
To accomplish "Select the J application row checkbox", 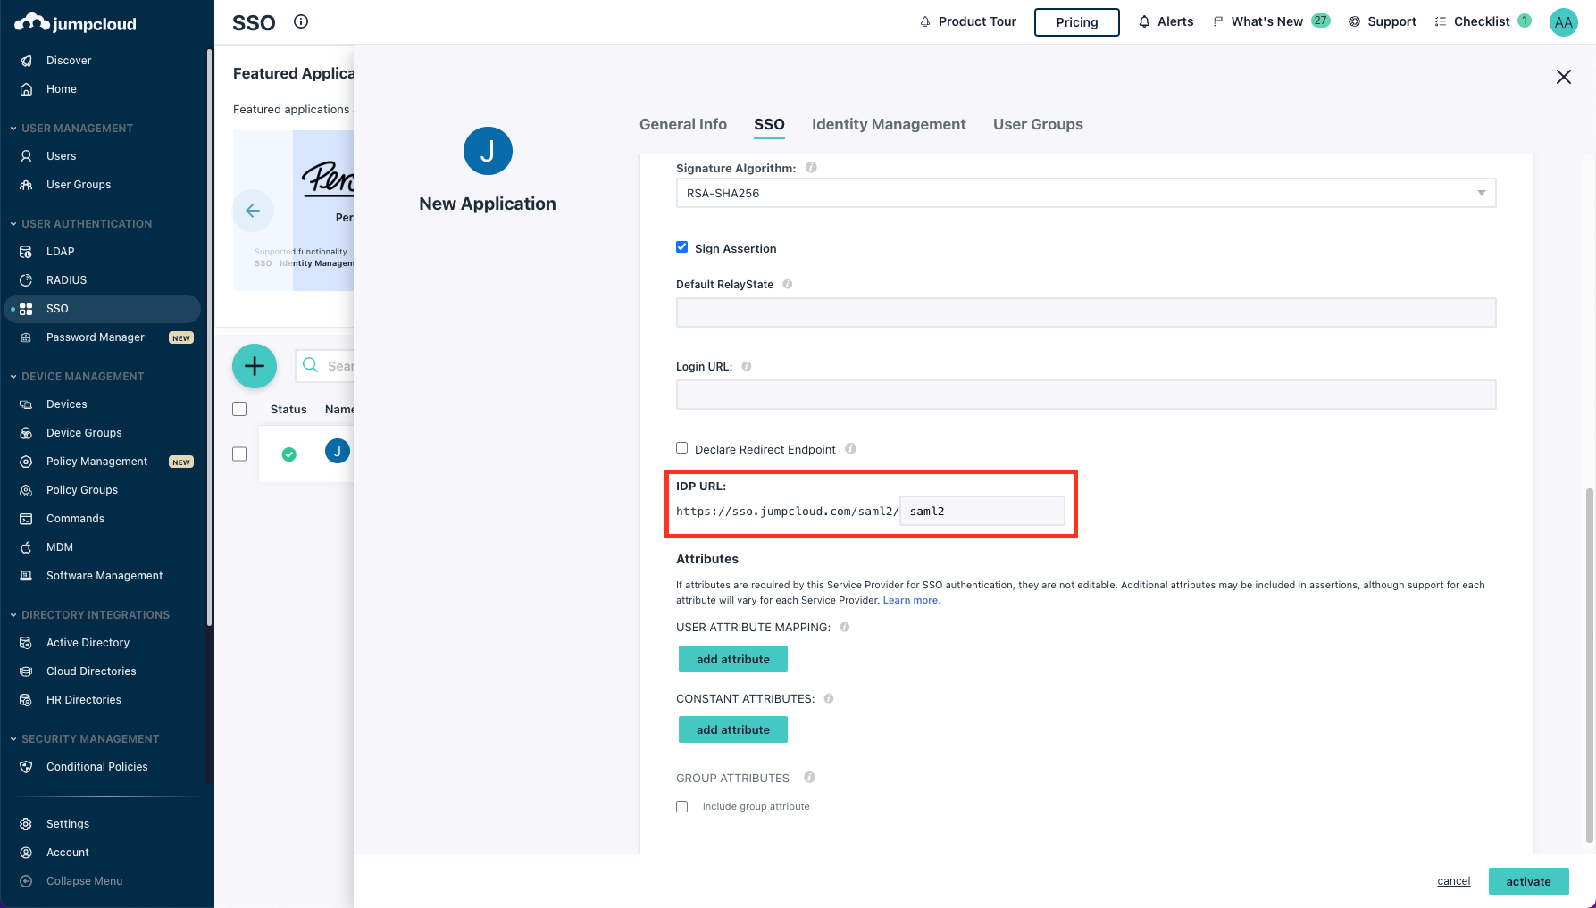I will (x=239, y=454).
